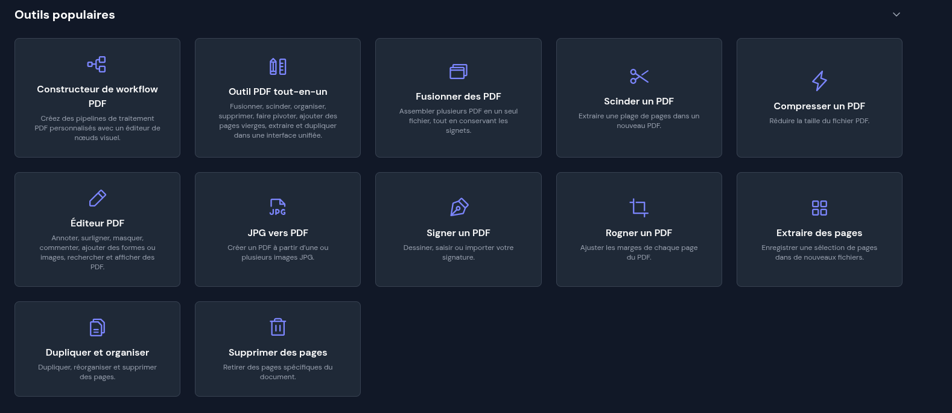The width and height of the screenshot is (952, 413).
Task: Open the Signer un PDF title
Action: pos(458,233)
